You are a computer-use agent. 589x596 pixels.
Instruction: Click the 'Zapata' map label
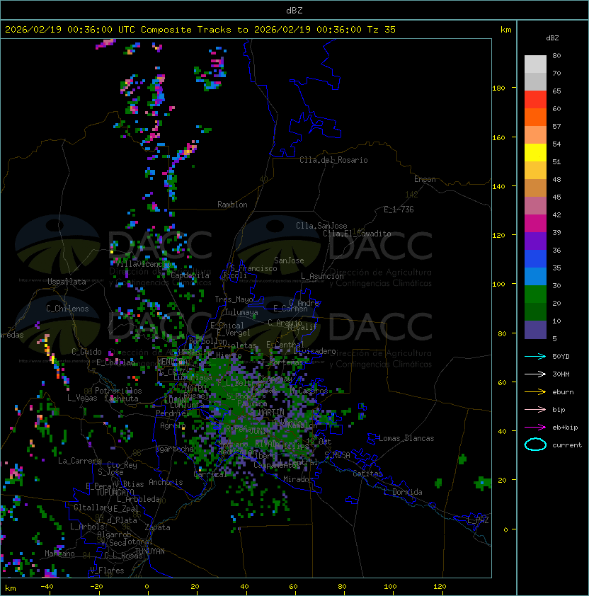[x=157, y=527]
